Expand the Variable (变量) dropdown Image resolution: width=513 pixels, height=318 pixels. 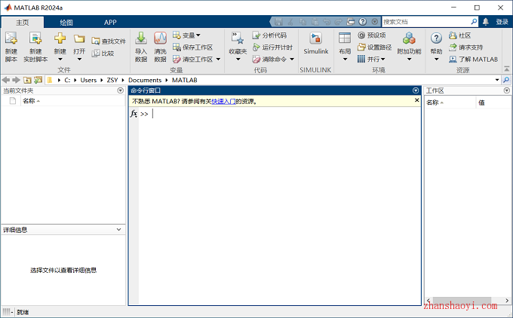coord(198,35)
